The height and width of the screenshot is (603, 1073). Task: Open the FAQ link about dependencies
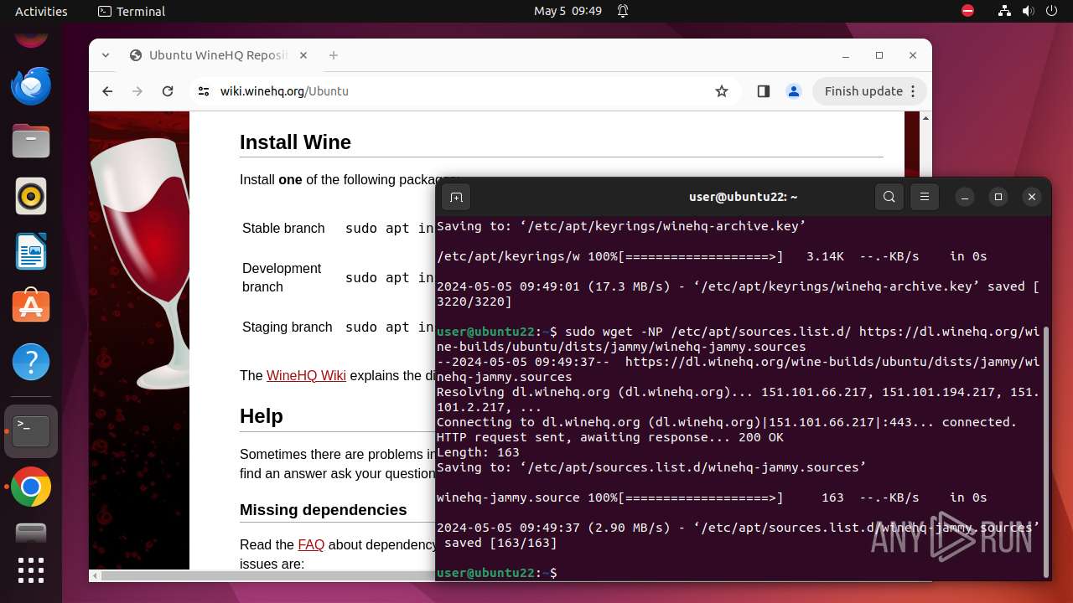pos(311,544)
